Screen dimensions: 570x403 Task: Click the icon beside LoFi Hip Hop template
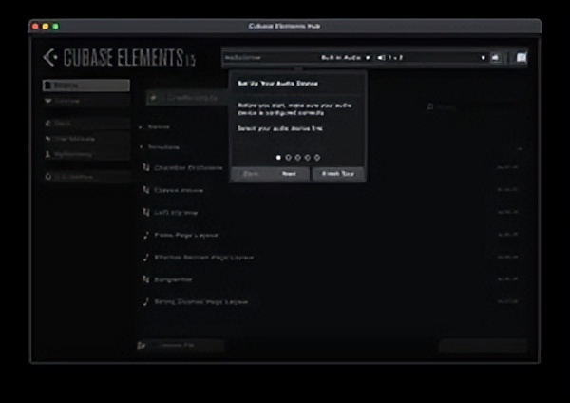click(x=146, y=212)
